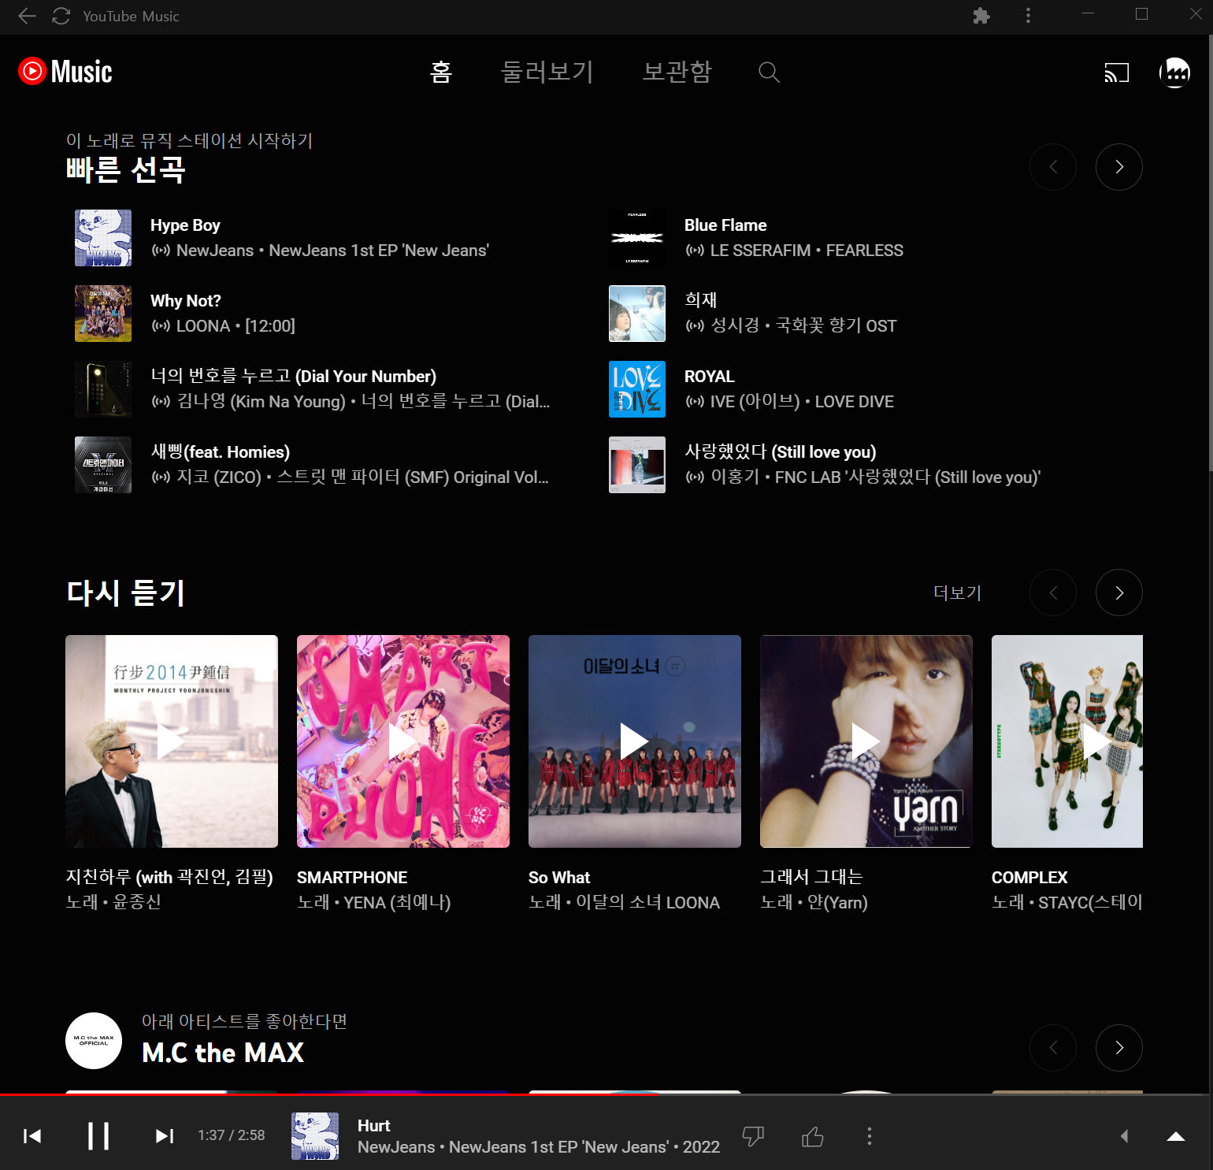Go back with the title bar arrow
Viewport: 1213px width, 1170px height.
point(27,16)
